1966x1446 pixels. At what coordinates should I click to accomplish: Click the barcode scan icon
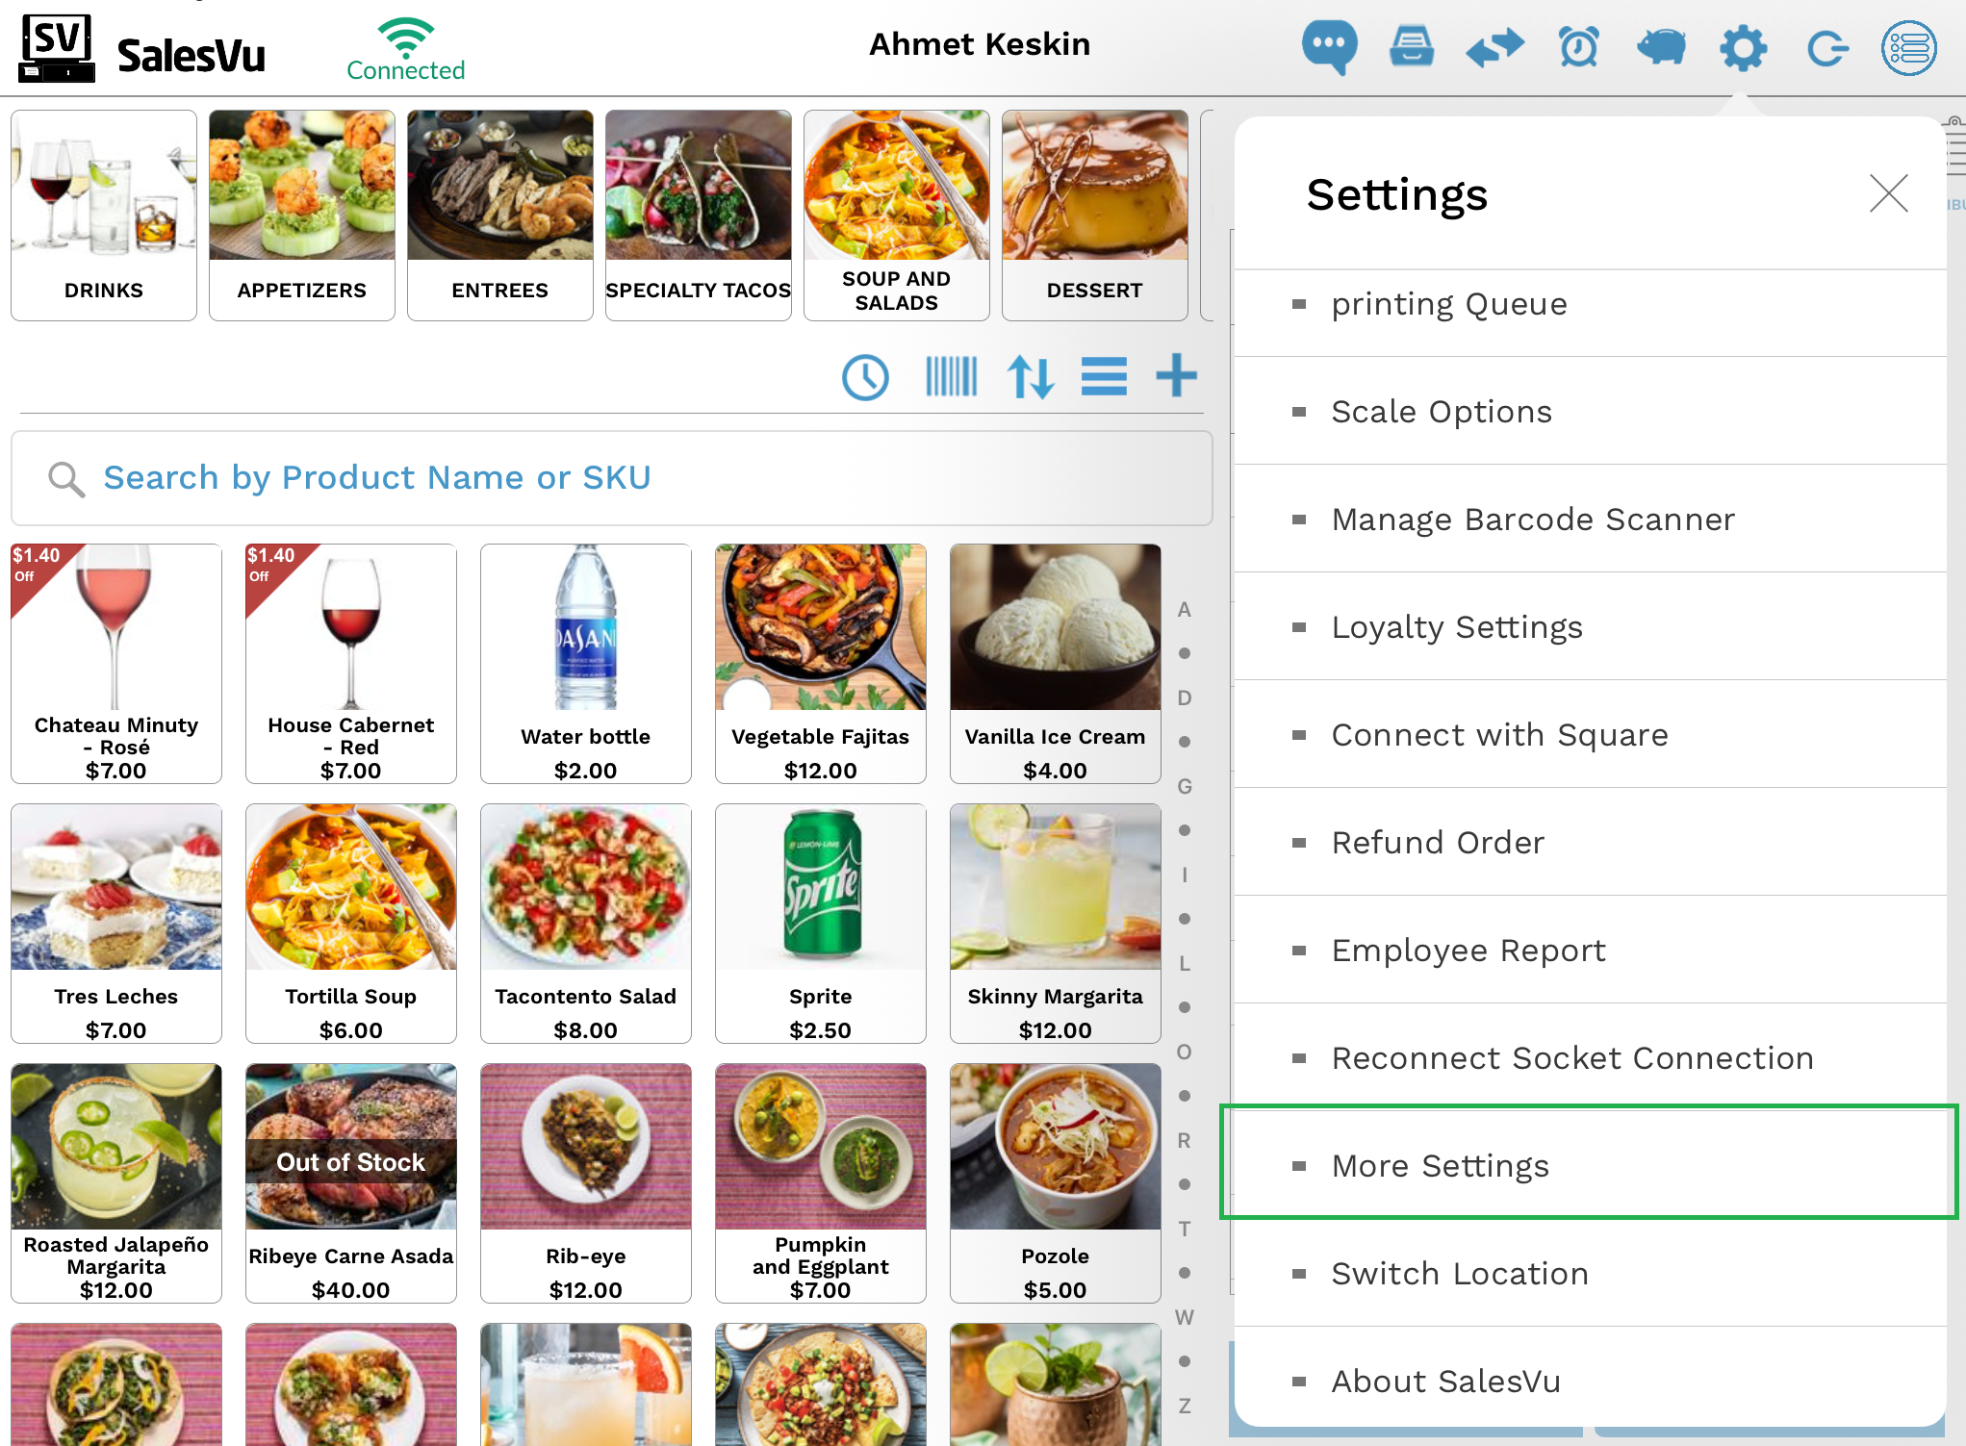951,376
